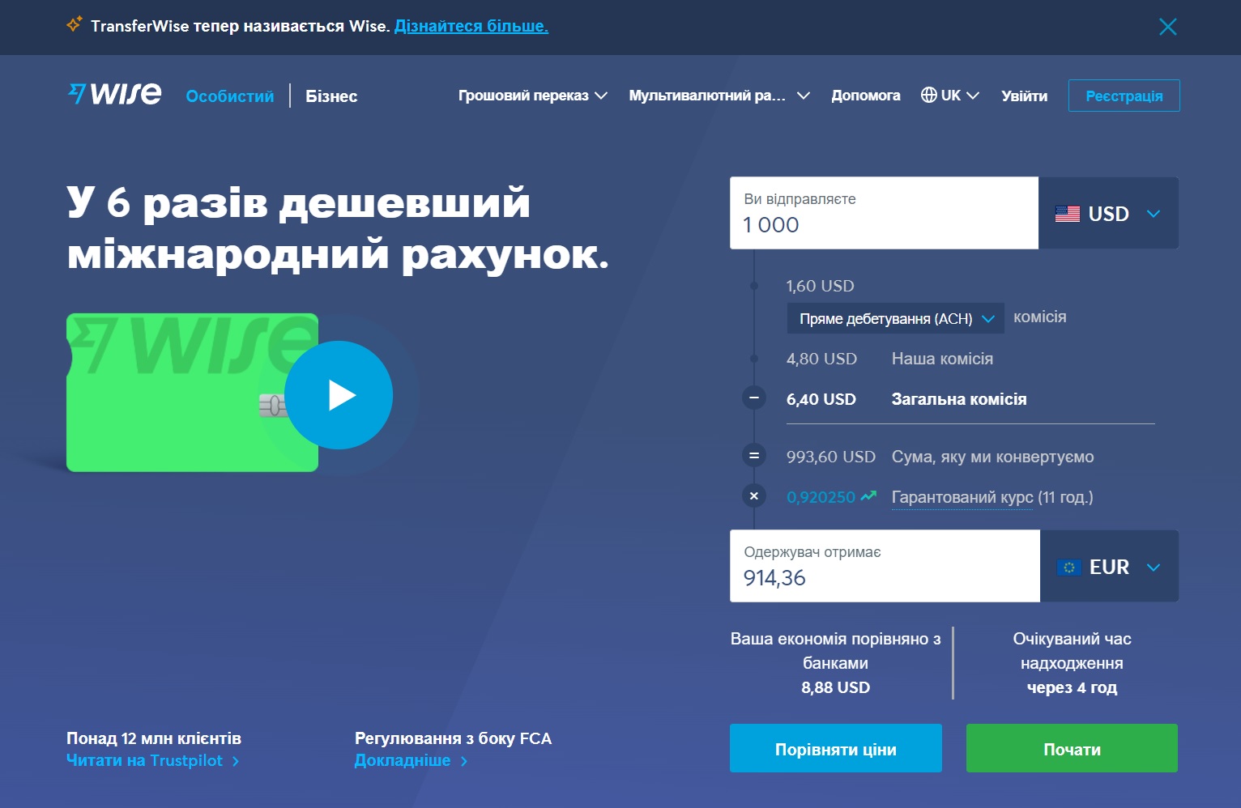Expand the UK language dropdown chevron
The width and height of the screenshot is (1241, 808).
coord(973,96)
